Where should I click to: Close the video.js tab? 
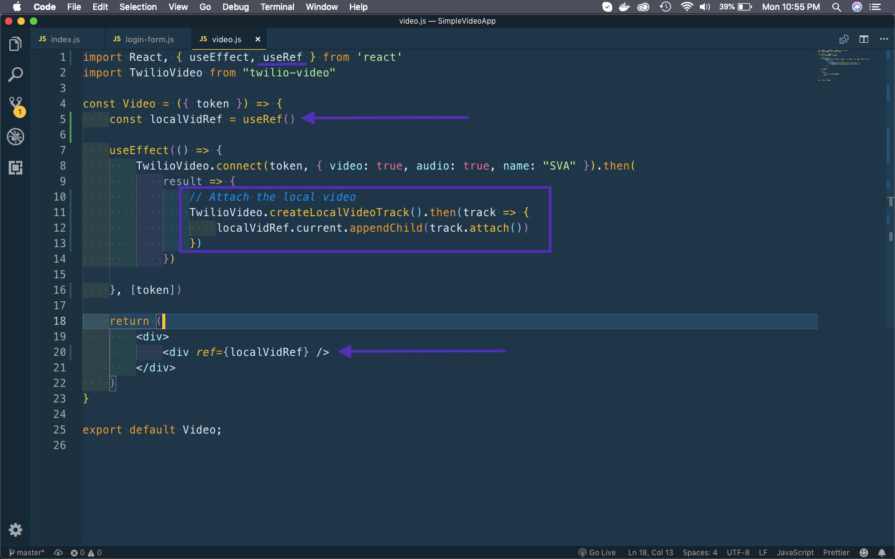[258, 39]
